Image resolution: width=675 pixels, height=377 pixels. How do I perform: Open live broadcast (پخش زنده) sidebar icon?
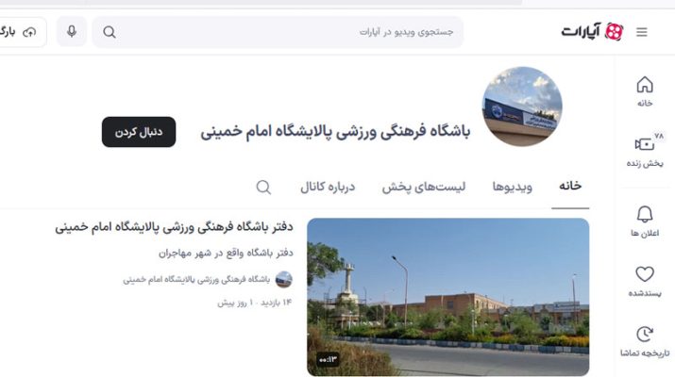645,150
